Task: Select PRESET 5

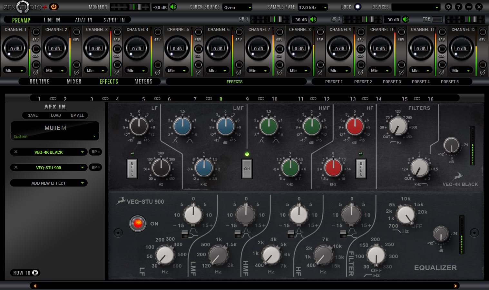Action: pyautogui.click(x=450, y=82)
